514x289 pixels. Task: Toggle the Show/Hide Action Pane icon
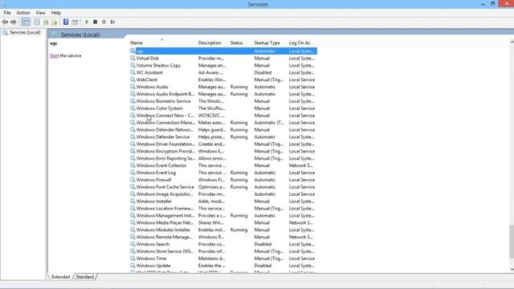(x=75, y=22)
